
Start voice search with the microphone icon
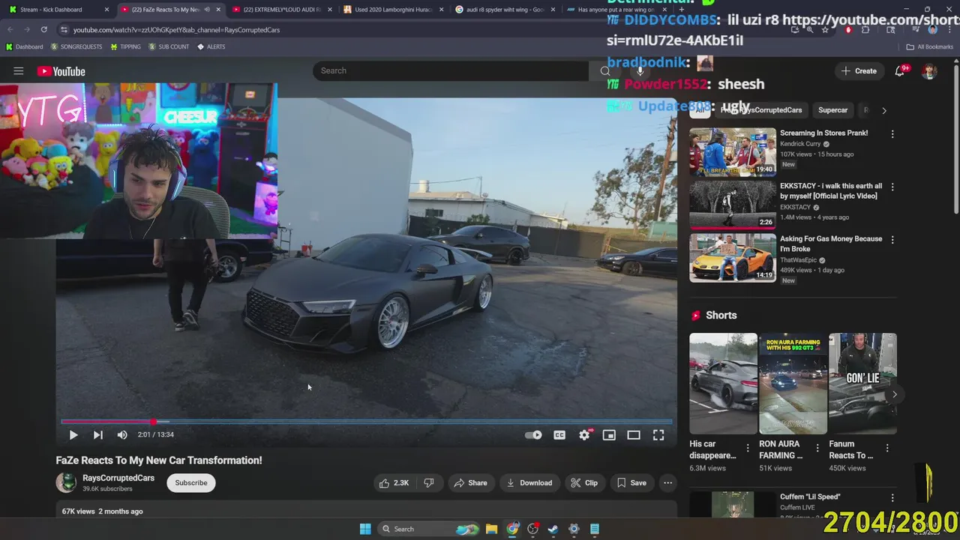coord(640,70)
